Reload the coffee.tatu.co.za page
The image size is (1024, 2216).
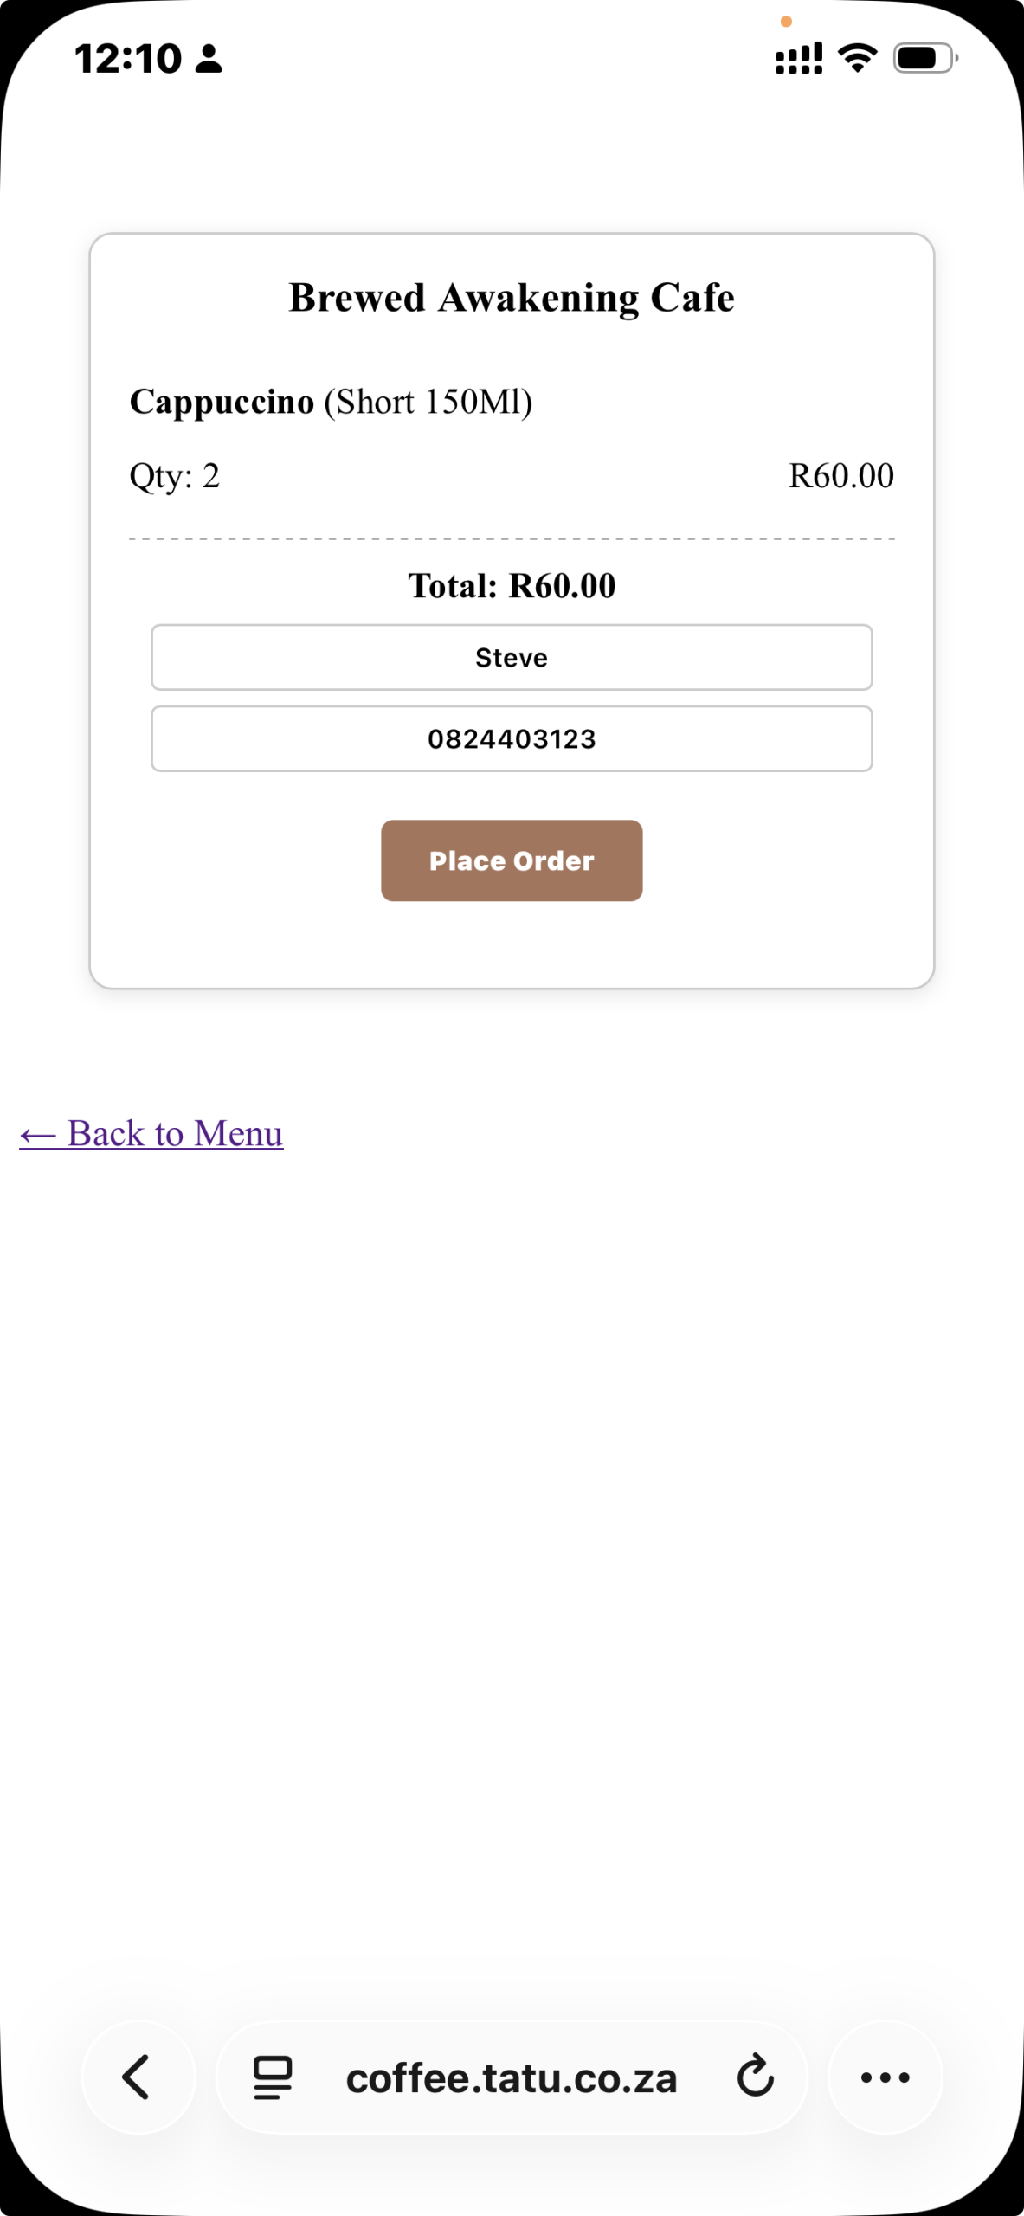[x=755, y=2076]
